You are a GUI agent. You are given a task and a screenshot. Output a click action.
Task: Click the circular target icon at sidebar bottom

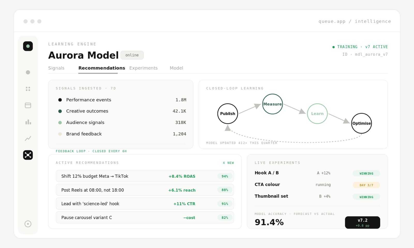click(28, 224)
